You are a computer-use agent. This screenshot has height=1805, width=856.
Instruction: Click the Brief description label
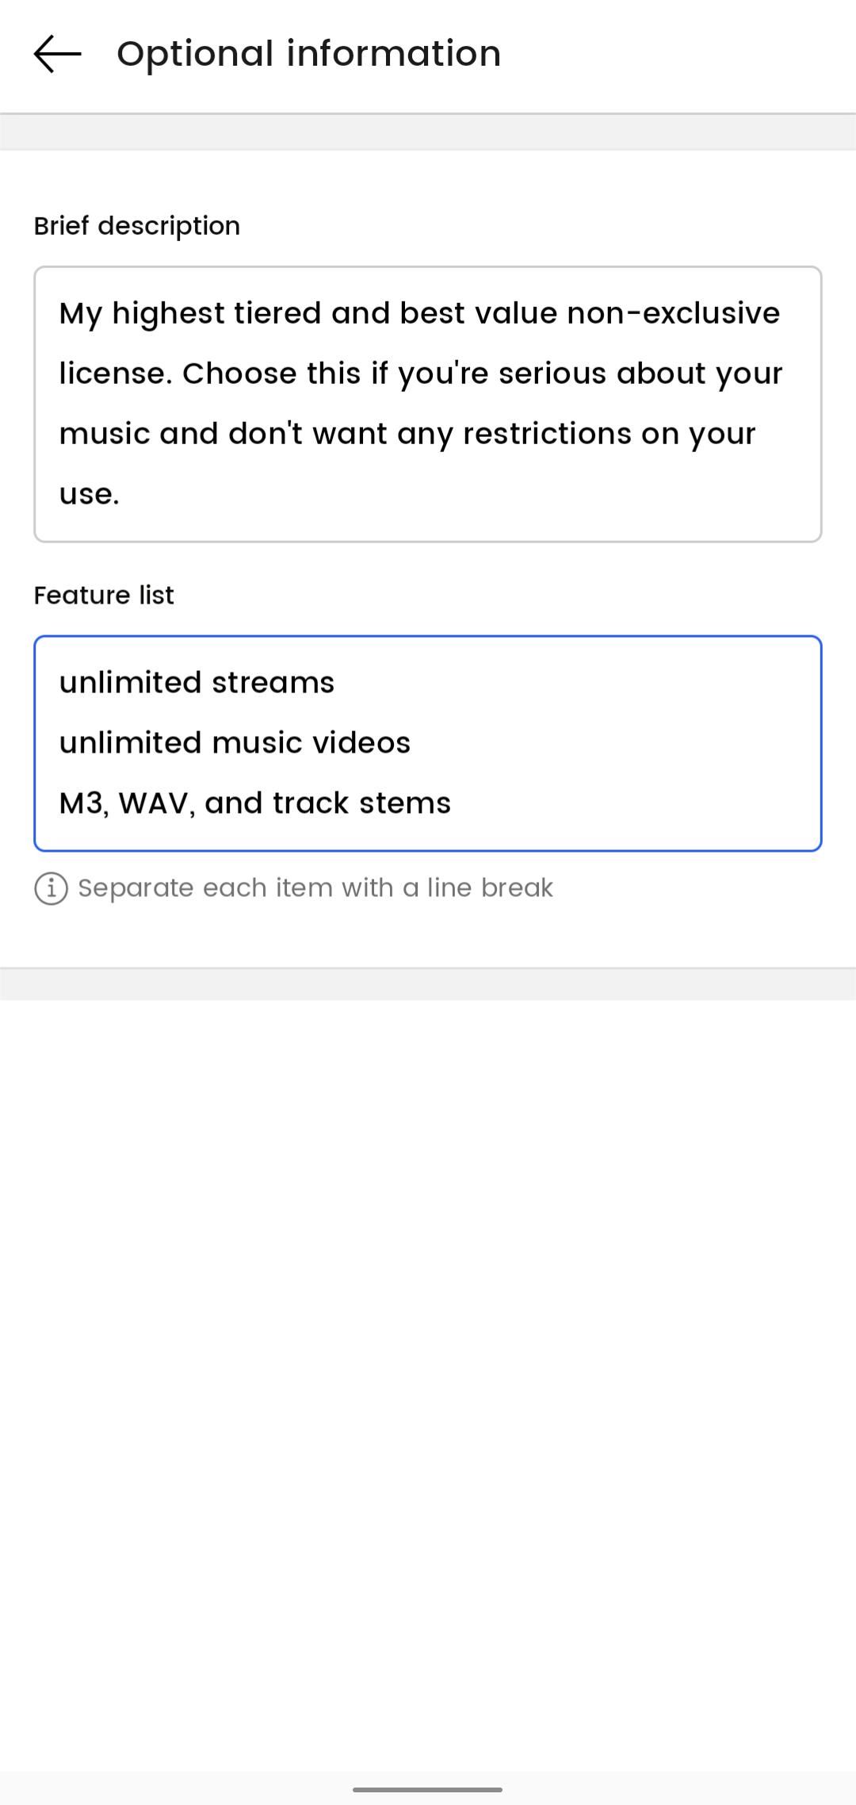tap(136, 226)
